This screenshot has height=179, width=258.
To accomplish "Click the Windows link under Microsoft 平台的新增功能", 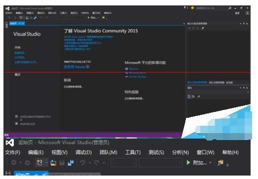I will (x=133, y=69).
